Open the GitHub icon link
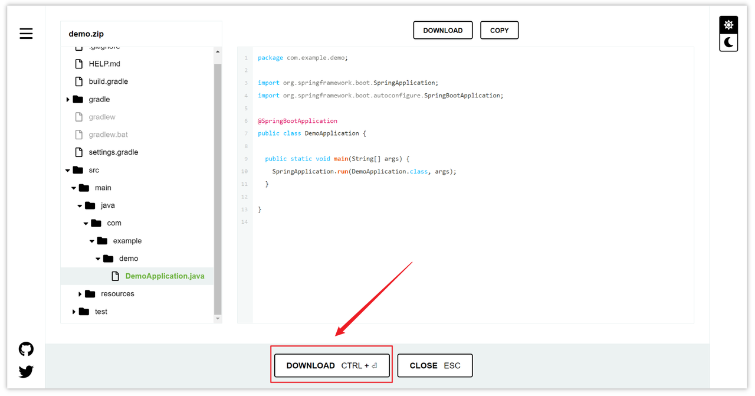 26,349
